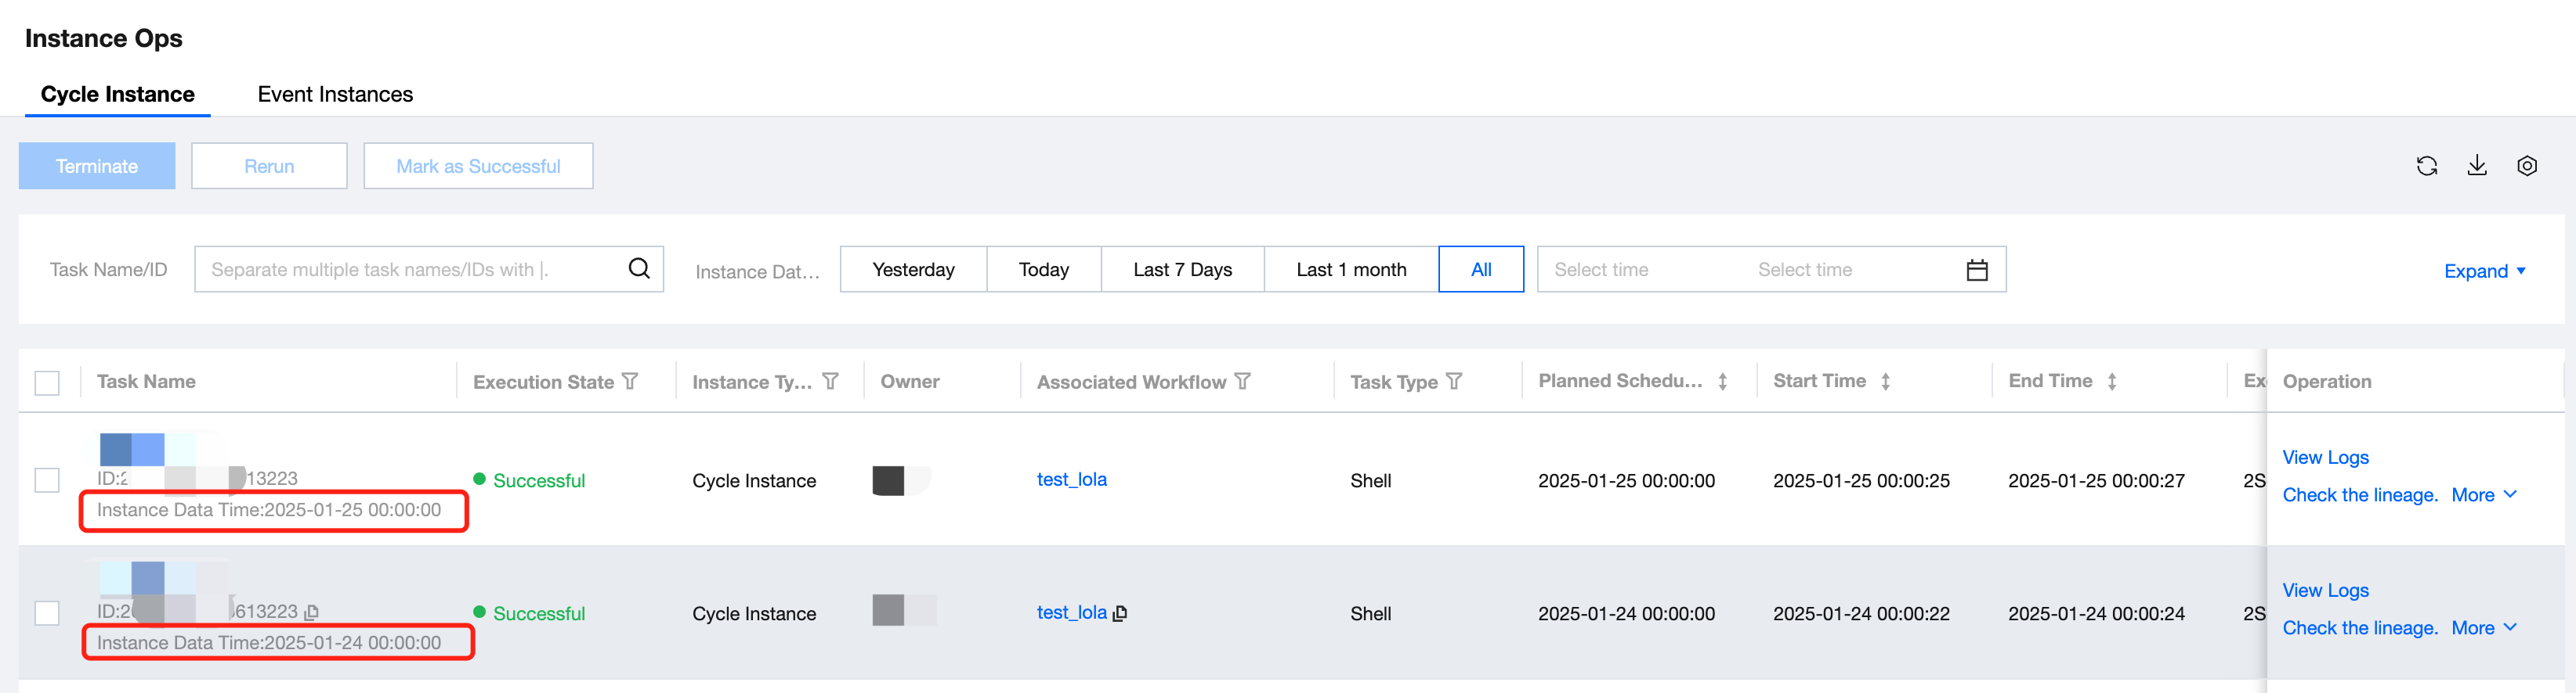Screen dimensions: 2576x693
Task: Click the refresh icon in the toolbar
Action: (x=2426, y=166)
